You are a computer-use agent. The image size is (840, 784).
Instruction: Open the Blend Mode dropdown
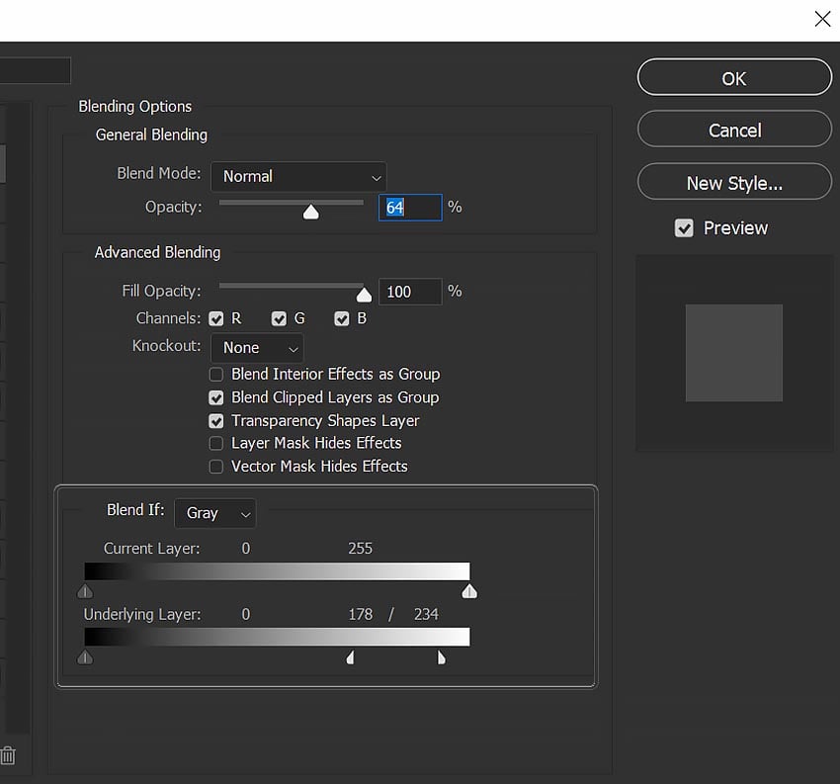[x=298, y=177]
